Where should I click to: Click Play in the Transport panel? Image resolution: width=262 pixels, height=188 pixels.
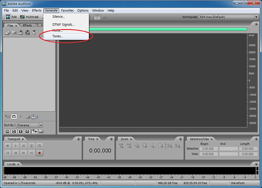[16, 146]
